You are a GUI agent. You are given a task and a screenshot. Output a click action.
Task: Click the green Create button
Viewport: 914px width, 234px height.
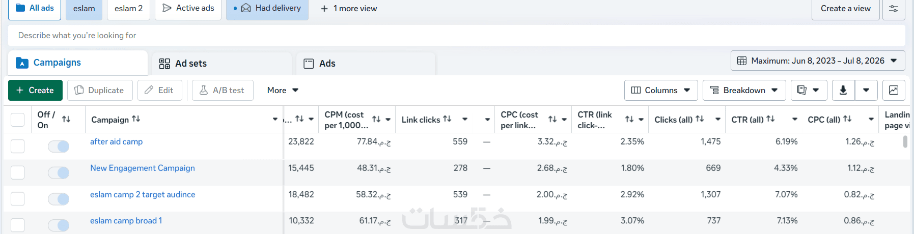coord(35,90)
